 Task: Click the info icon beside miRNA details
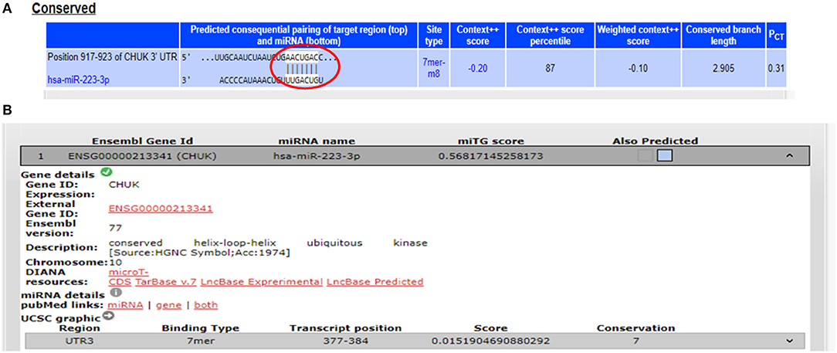click(115, 292)
